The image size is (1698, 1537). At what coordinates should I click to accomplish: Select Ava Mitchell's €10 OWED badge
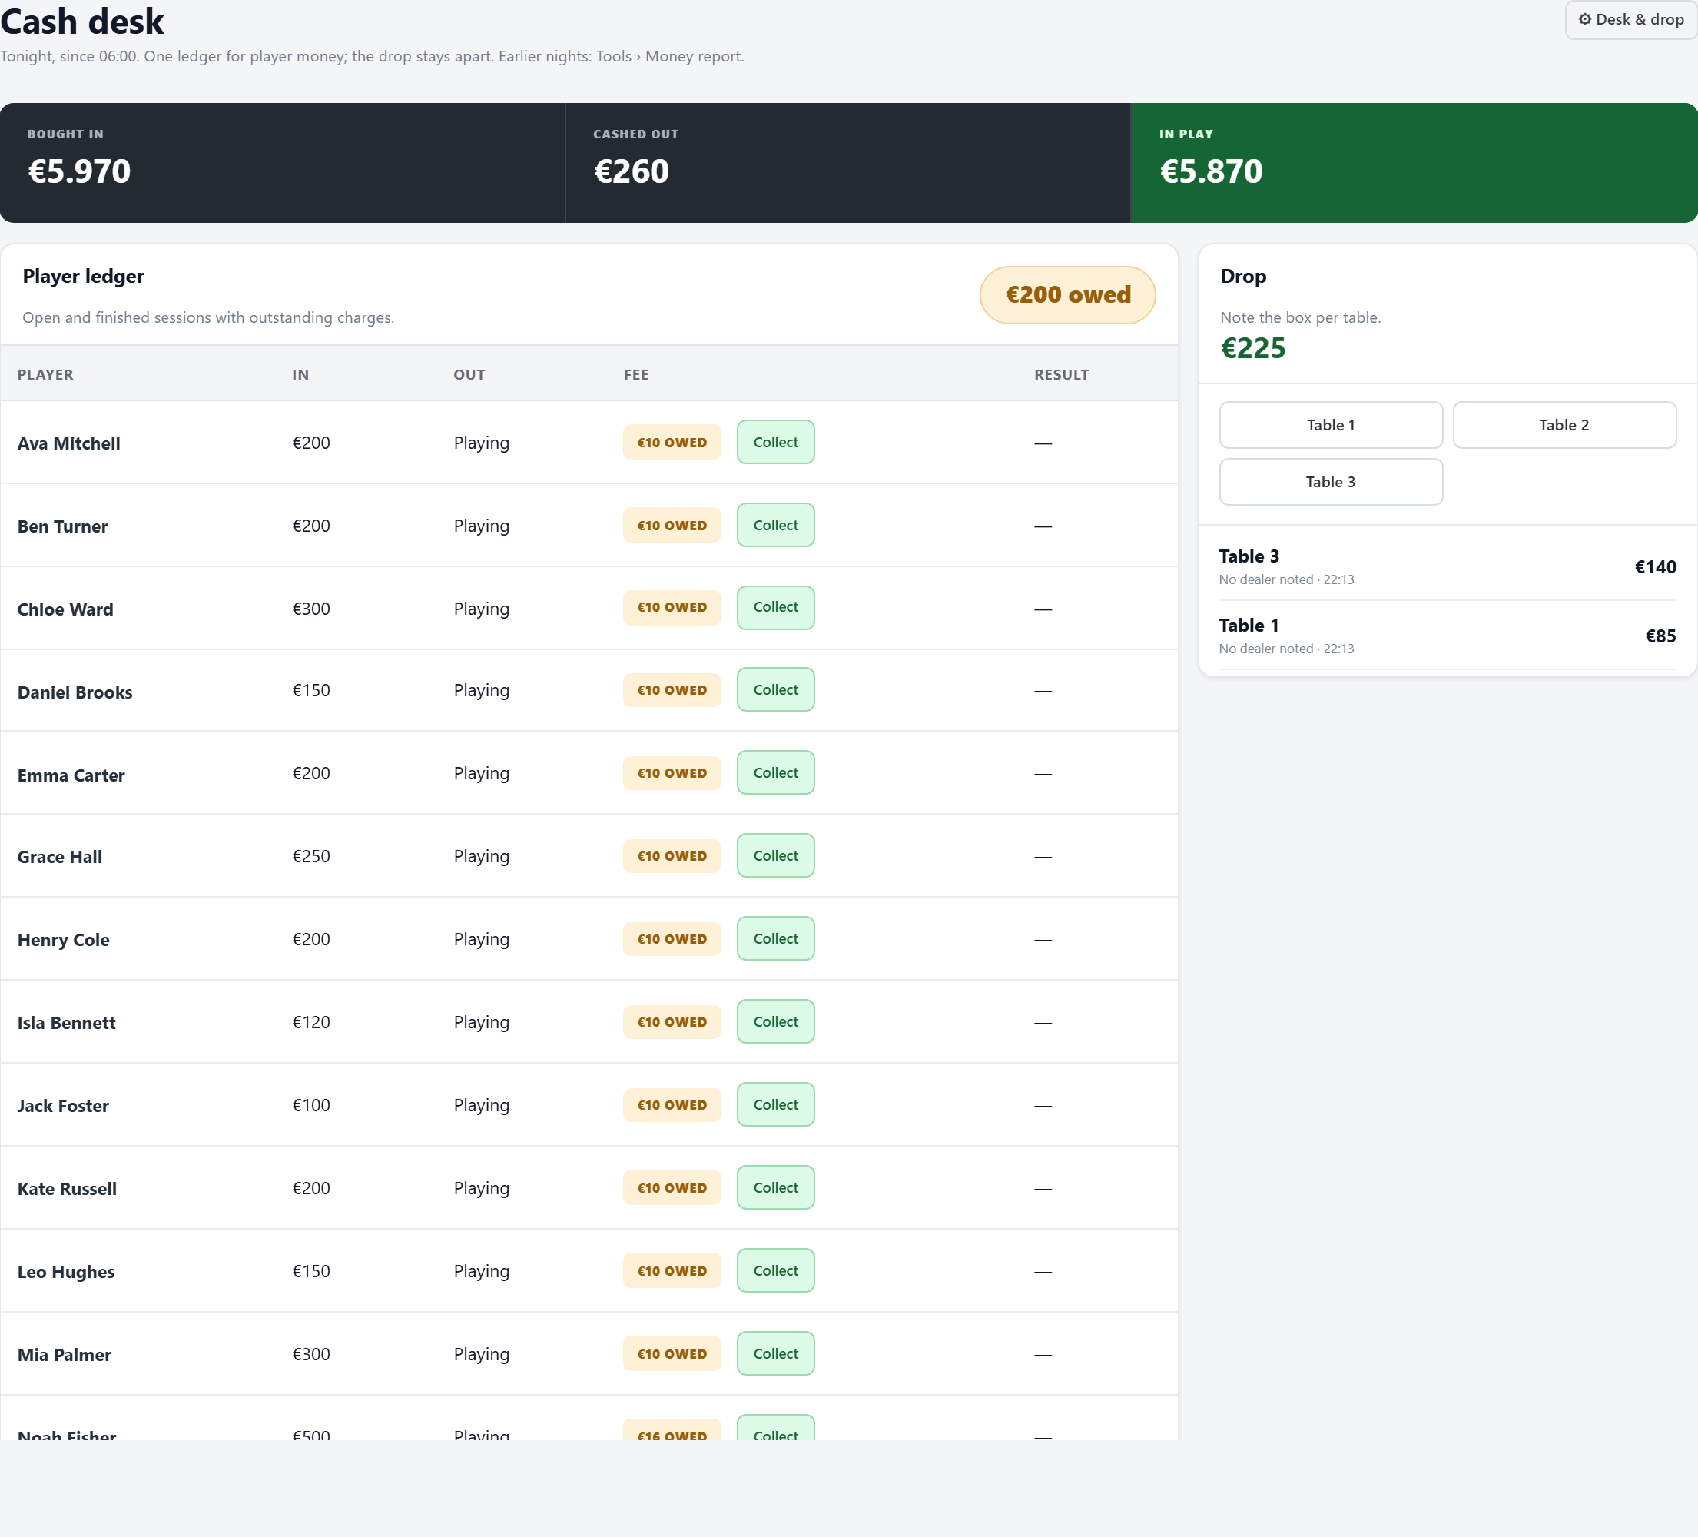coord(672,443)
